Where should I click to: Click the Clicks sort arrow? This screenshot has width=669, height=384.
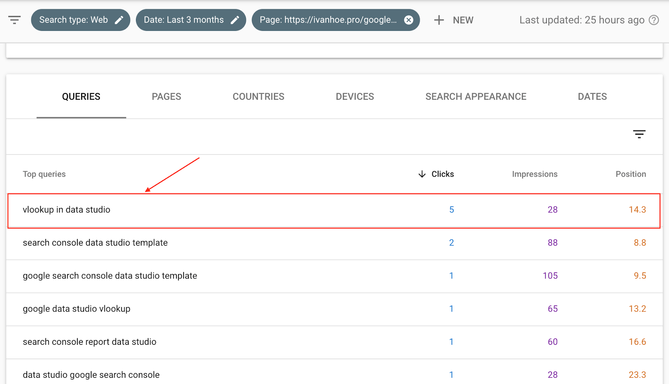coord(422,174)
